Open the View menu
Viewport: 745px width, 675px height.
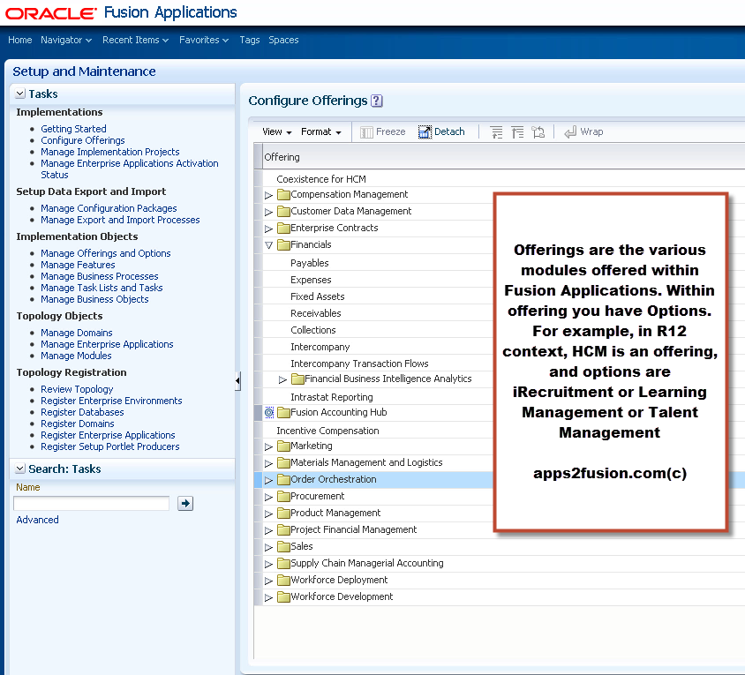tap(276, 131)
